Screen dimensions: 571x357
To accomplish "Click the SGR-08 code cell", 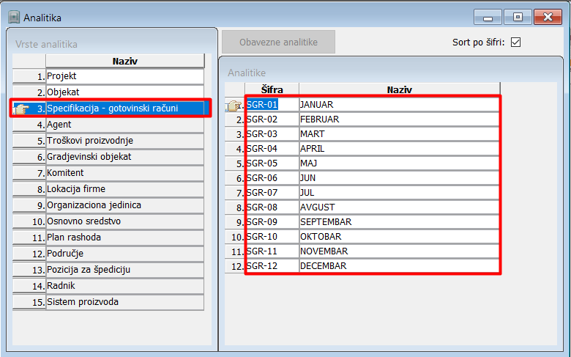I will point(272,207).
